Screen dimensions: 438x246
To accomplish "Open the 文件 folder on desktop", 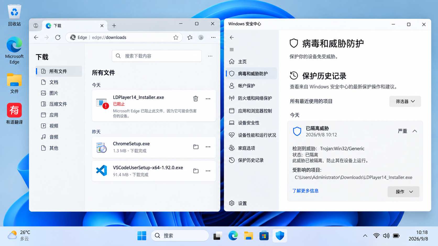I will [x=14, y=83].
